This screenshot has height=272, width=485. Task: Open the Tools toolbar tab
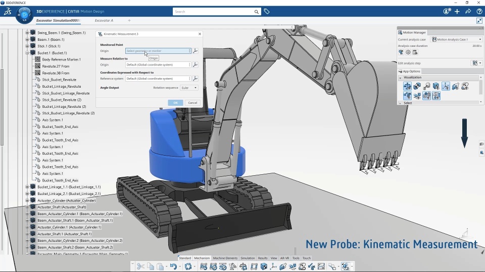pos(296,258)
